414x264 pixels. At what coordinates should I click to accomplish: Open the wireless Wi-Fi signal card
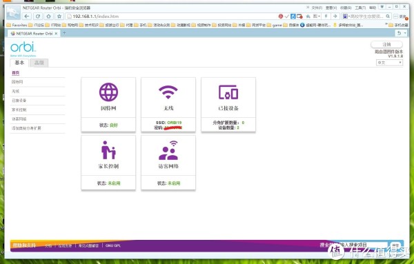click(168, 105)
